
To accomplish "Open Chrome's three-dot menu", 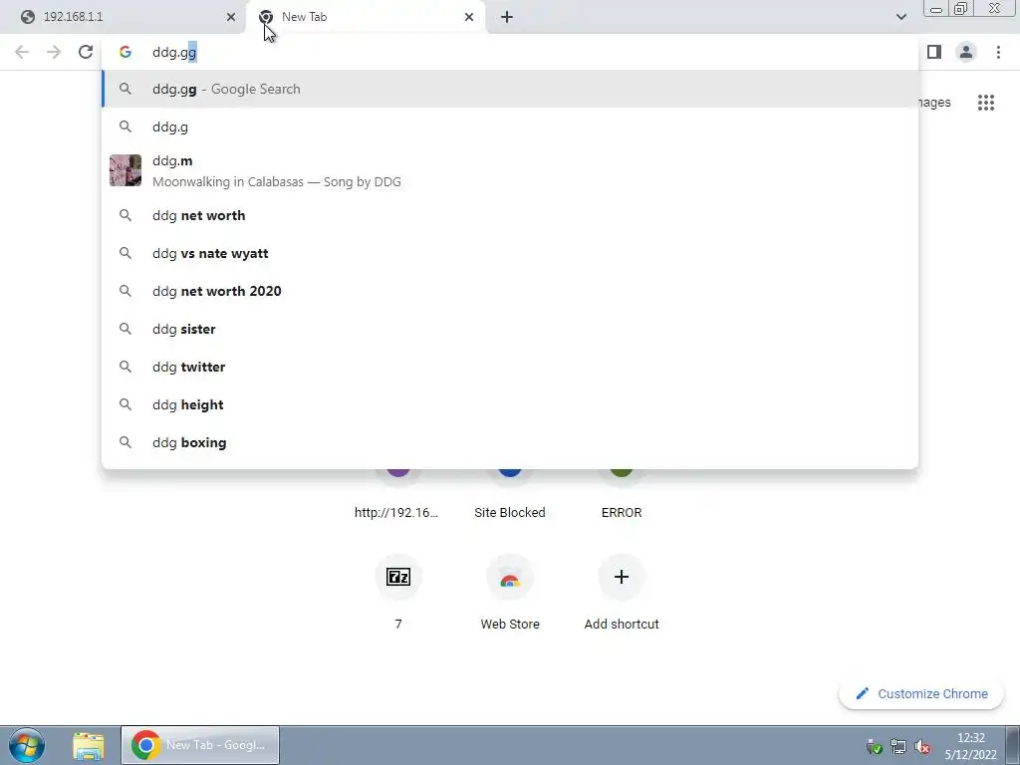I will coord(998,52).
